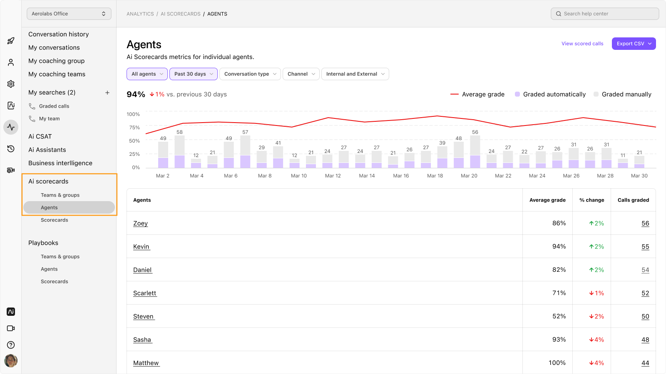Click the phone icon next to Graded calls
Image resolution: width=666 pixels, height=374 pixels.
tap(32, 106)
